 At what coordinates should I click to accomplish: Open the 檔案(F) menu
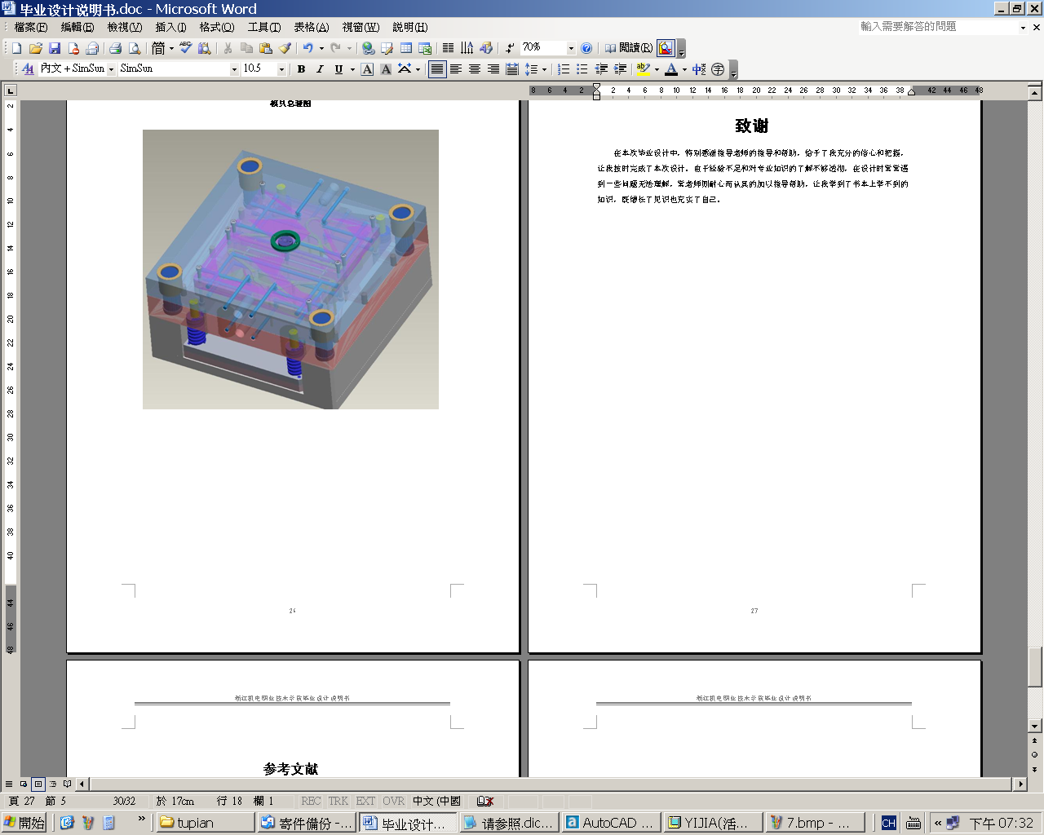[31, 27]
